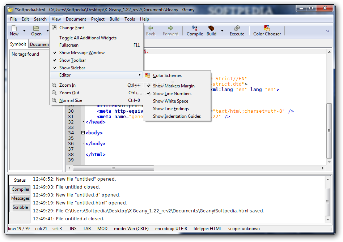Viewport: 343px width, 242px height.
Task: Click the horizontal editor scrollbar thumb
Action: (x=113, y=168)
